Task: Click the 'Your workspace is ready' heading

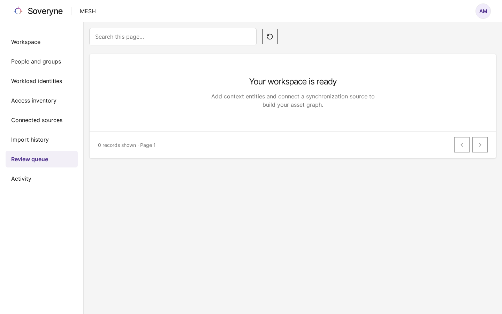Action: pos(293,82)
